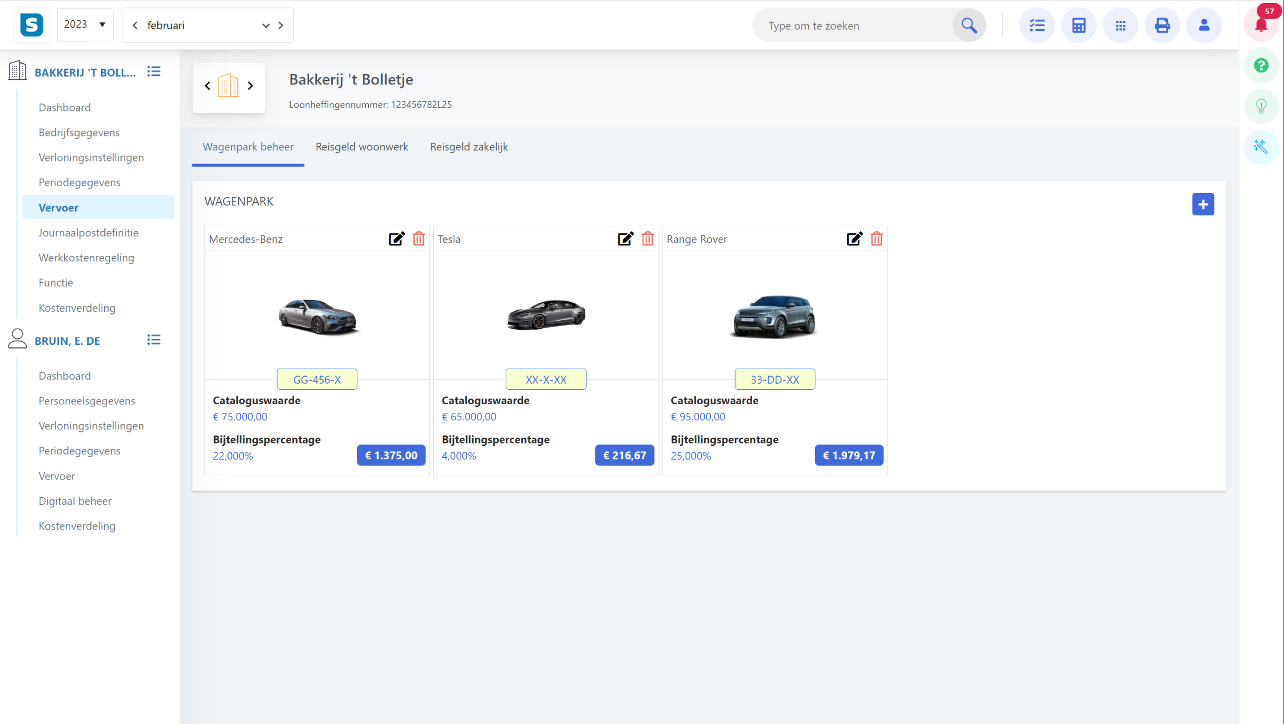Open company Kostenverdeling in sidebar
The height and width of the screenshot is (724, 1284).
77,308
